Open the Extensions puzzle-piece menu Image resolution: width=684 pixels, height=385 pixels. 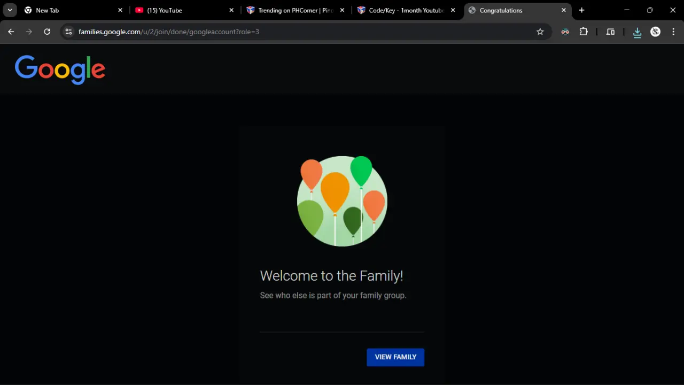(584, 32)
